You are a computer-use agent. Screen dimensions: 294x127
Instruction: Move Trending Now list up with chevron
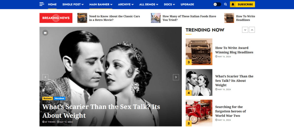pos(252,30)
